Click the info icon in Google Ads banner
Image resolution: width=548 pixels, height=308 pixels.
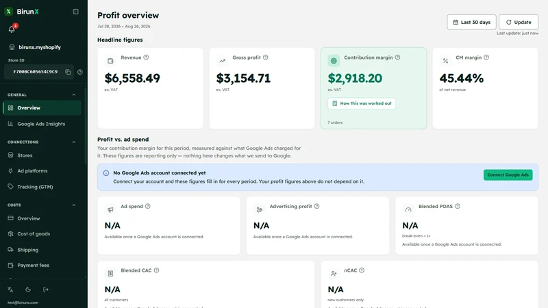click(x=106, y=173)
